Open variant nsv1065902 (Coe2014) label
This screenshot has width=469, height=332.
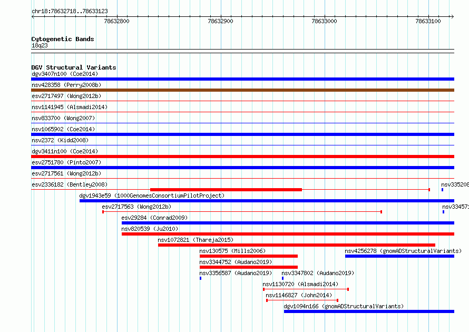pyautogui.click(x=63, y=129)
